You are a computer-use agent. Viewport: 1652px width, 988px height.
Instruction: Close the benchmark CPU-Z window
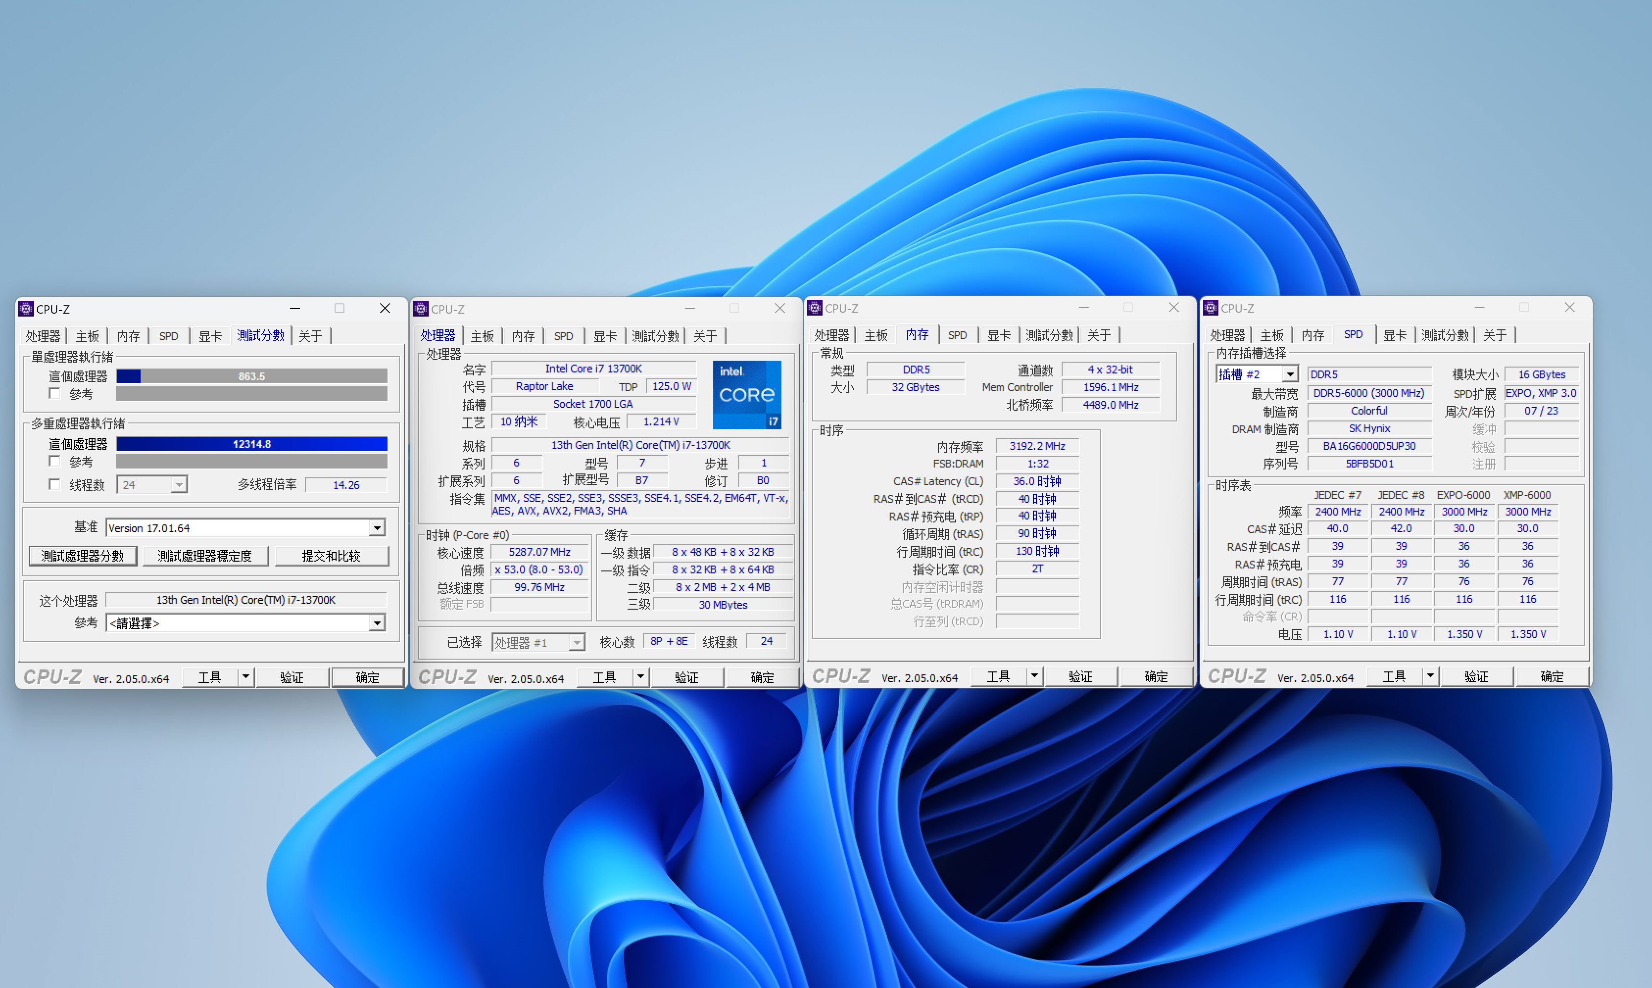coord(385,308)
